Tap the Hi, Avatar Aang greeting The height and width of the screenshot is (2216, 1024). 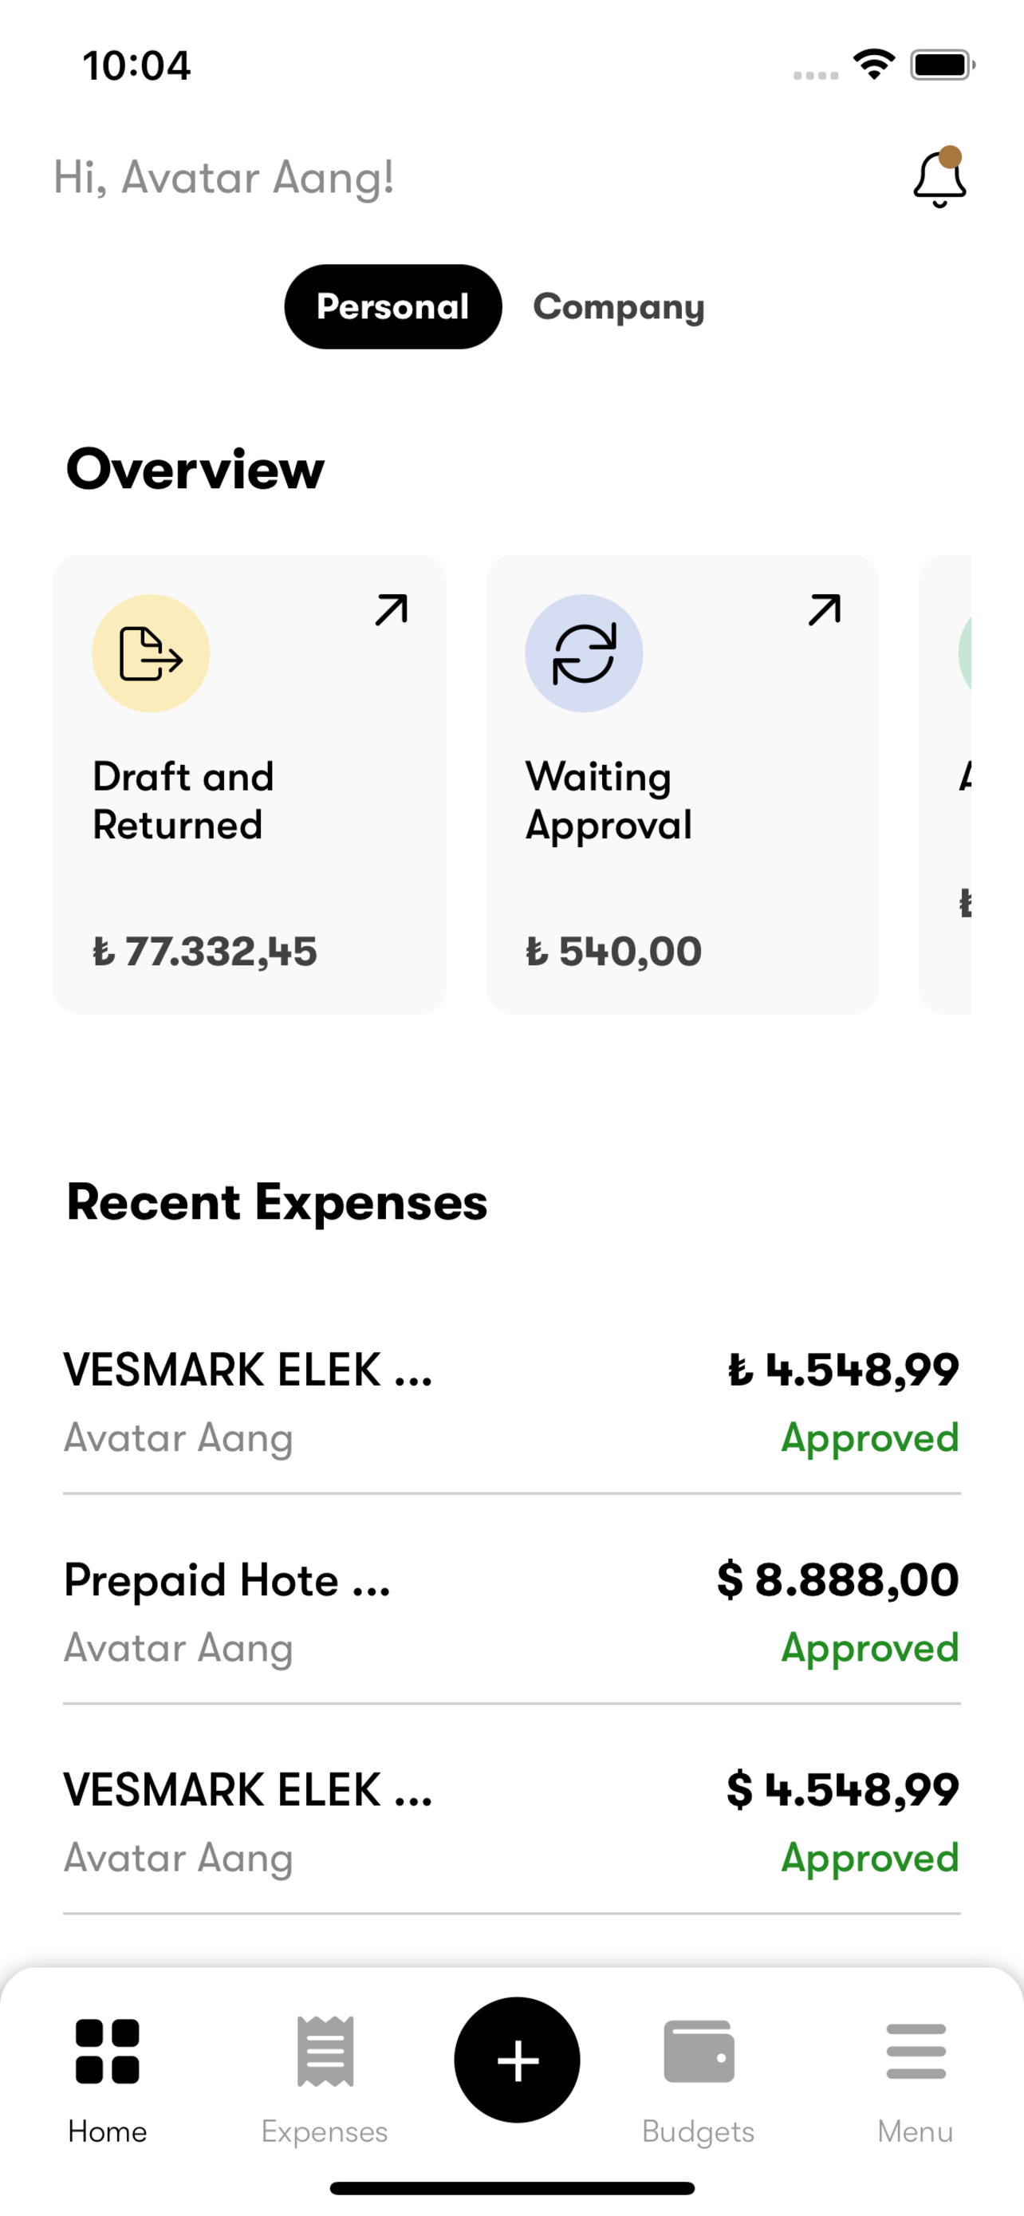pos(224,178)
